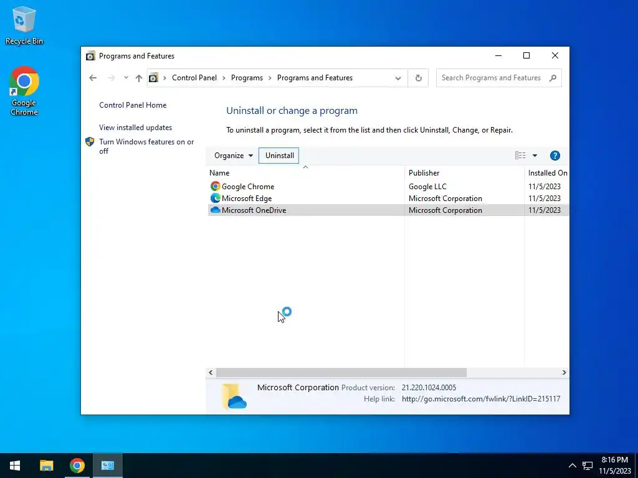Launch Chrome from the taskbar
This screenshot has width=638, height=478.
[x=77, y=466]
